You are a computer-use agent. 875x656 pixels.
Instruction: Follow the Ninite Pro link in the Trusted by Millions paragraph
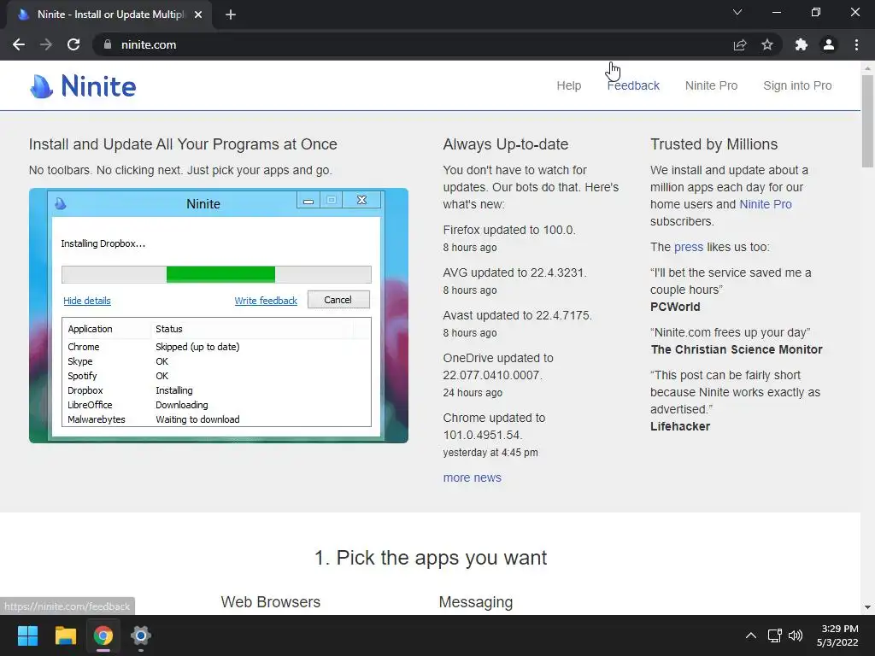click(x=765, y=204)
